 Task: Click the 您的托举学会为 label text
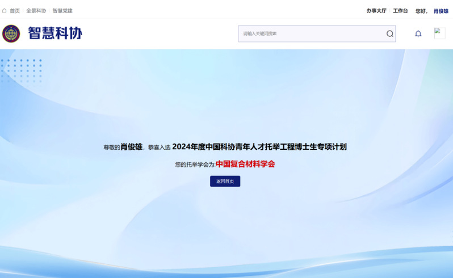(195, 165)
